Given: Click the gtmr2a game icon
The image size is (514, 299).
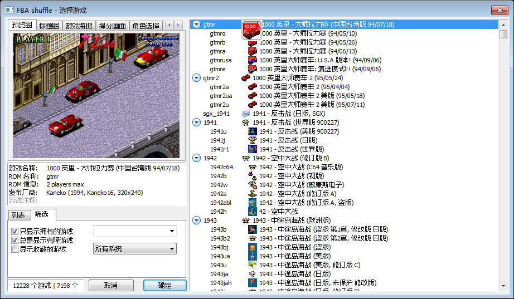Looking at the screenshot, I should point(252,87).
